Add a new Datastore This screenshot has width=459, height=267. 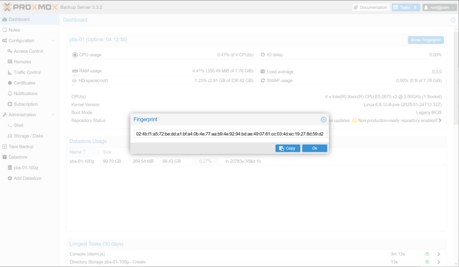pyautogui.click(x=27, y=178)
